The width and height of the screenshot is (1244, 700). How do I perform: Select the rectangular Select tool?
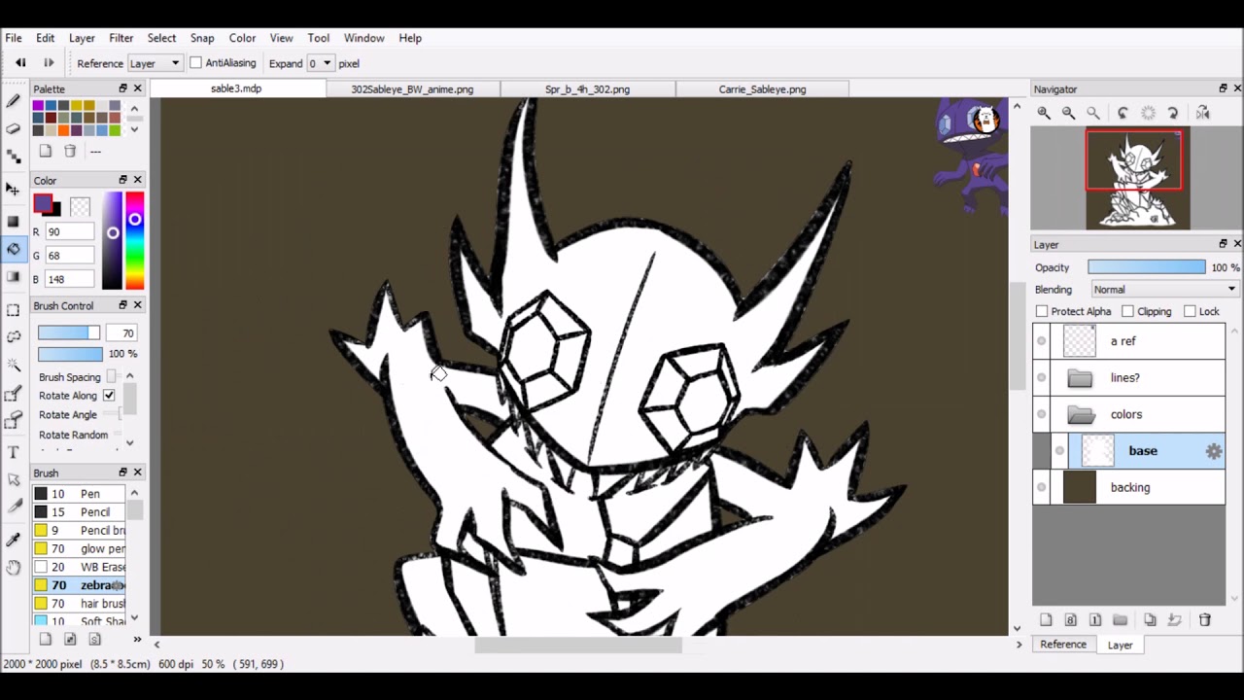pyautogui.click(x=14, y=310)
